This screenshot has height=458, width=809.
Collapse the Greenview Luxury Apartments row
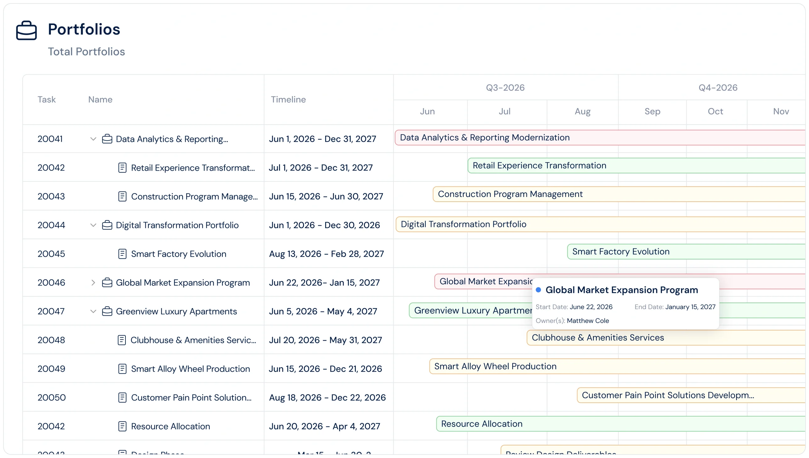coord(93,311)
